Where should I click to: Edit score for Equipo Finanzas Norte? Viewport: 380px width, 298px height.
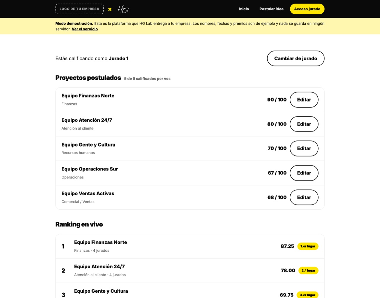click(304, 100)
